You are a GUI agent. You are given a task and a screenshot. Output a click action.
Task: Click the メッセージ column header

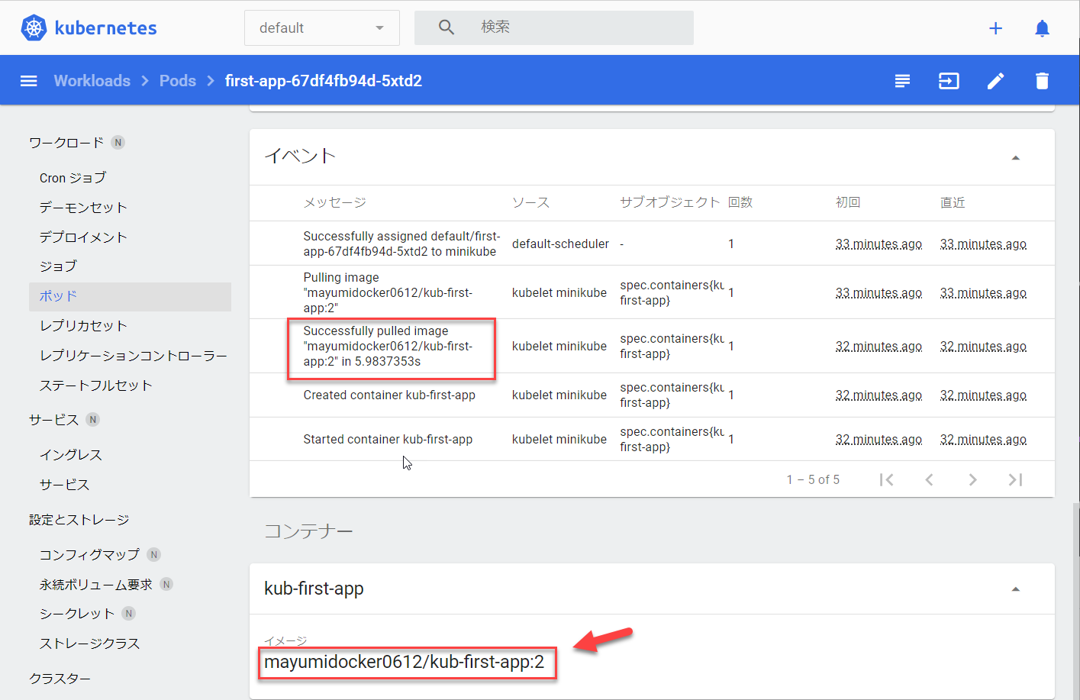(335, 202)
